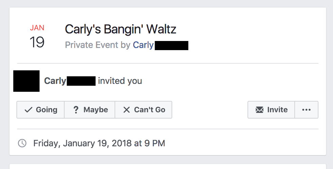This screenshot has height=169, width=333.
Task: Click the 'invited you' text
Action: (120, 81)
